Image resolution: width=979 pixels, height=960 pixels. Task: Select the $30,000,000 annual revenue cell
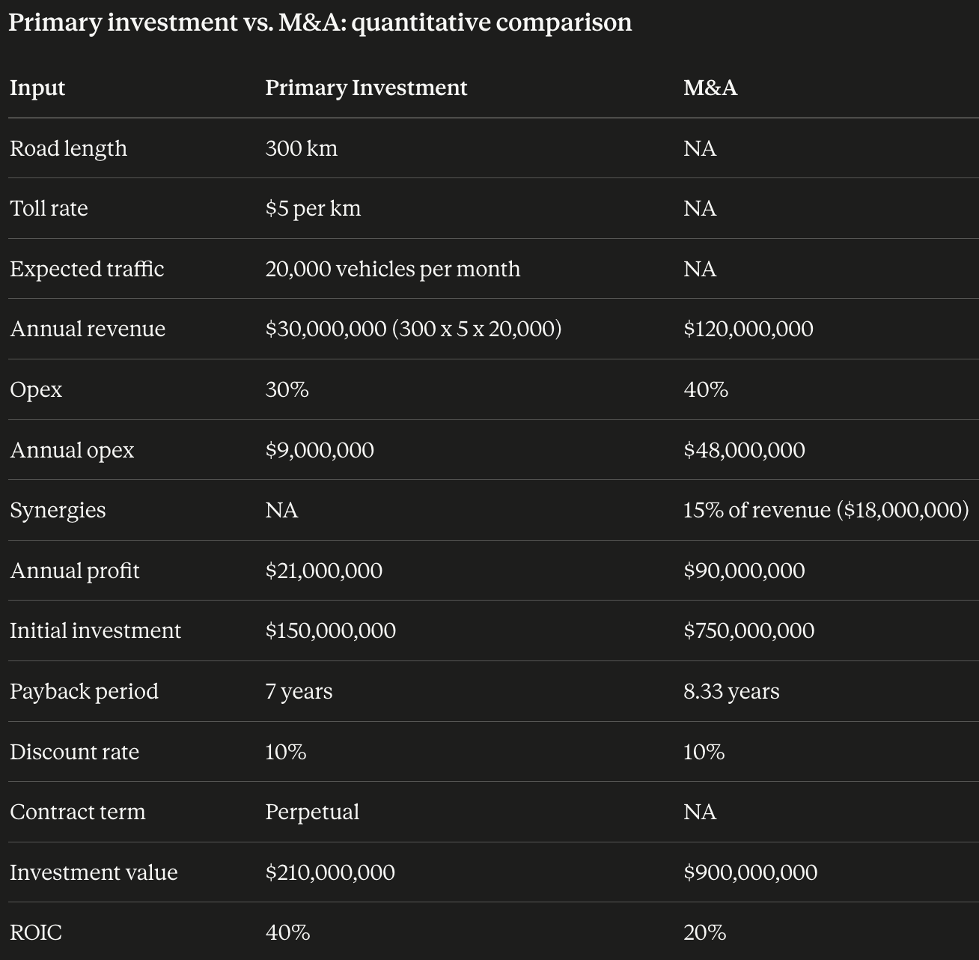point(413,329)
